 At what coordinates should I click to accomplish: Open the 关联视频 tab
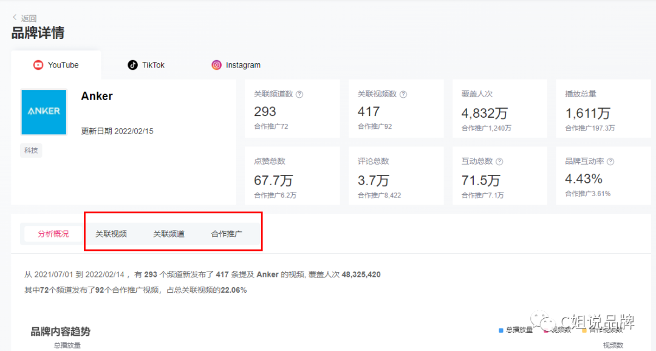pos(111,234)
